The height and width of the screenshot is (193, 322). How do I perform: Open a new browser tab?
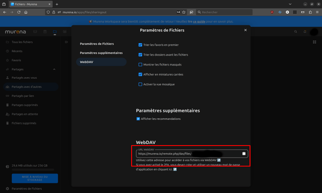57,4
